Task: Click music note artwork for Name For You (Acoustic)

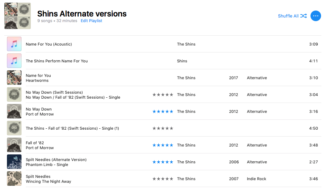Action: tap(14, 44)
